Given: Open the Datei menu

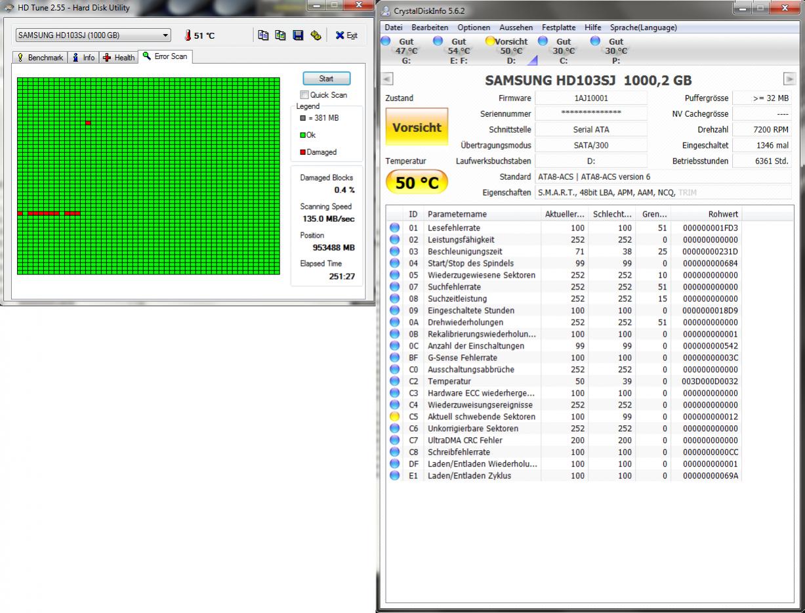Looking at the screenshot, I should pos(394,28).
